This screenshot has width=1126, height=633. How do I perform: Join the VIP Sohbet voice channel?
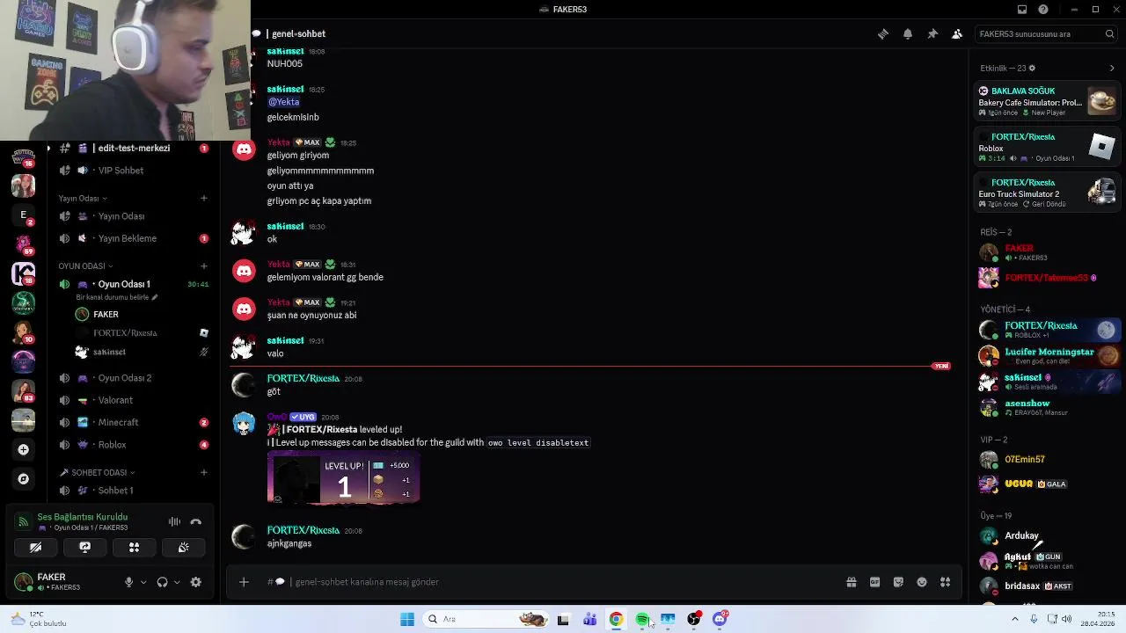132,171
